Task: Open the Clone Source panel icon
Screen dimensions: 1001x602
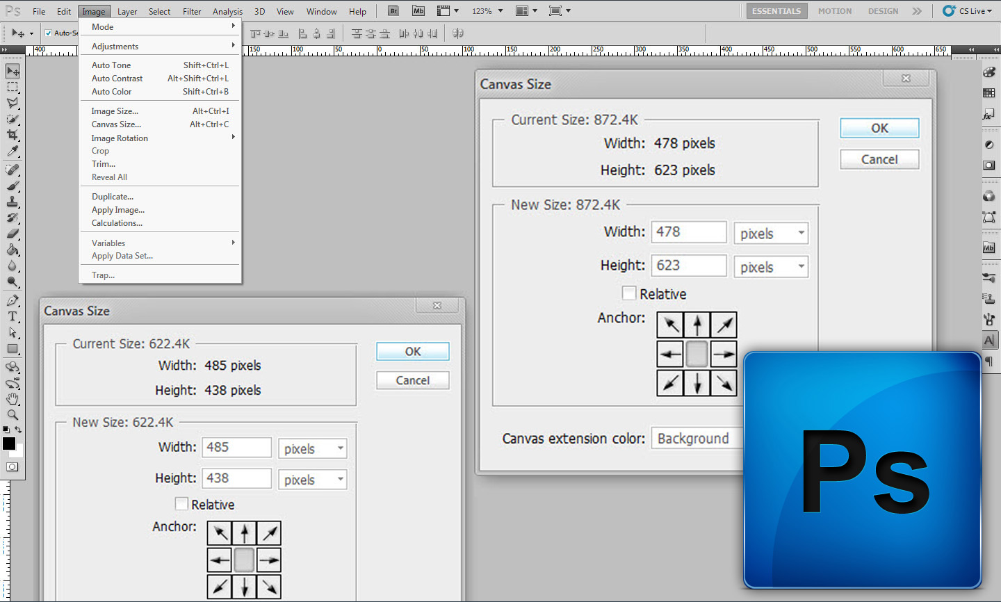Action: pos(989,299)
